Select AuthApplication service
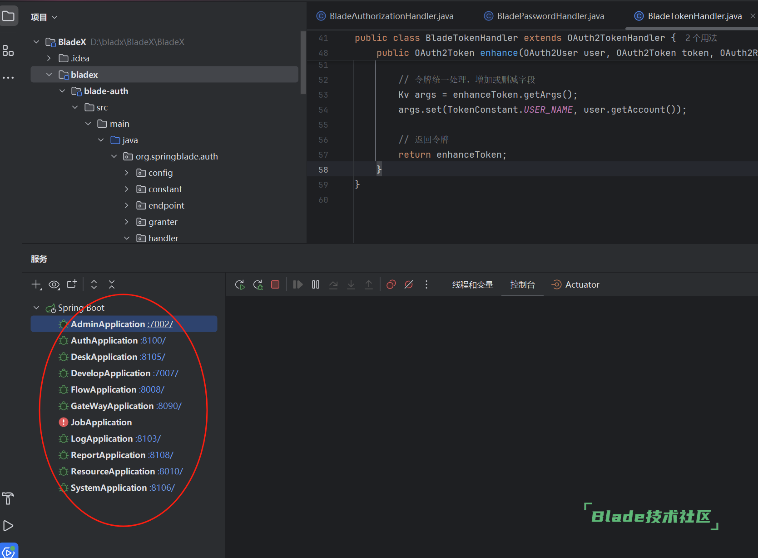 [124, 340]
